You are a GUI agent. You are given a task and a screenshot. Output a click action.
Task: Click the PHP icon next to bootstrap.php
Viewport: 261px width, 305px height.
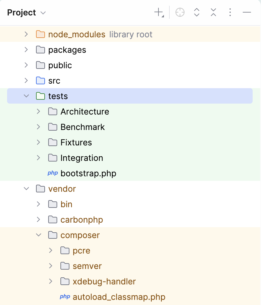pos(52,173)
